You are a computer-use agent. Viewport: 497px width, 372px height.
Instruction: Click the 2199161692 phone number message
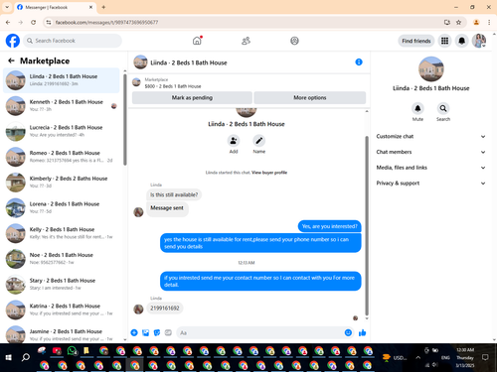click(165, 308)
